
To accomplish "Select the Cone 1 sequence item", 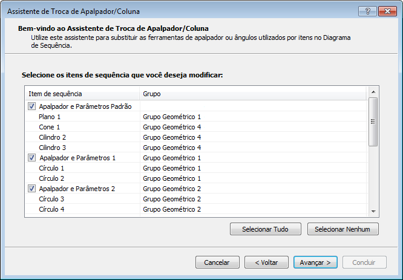I will point(50,127).
